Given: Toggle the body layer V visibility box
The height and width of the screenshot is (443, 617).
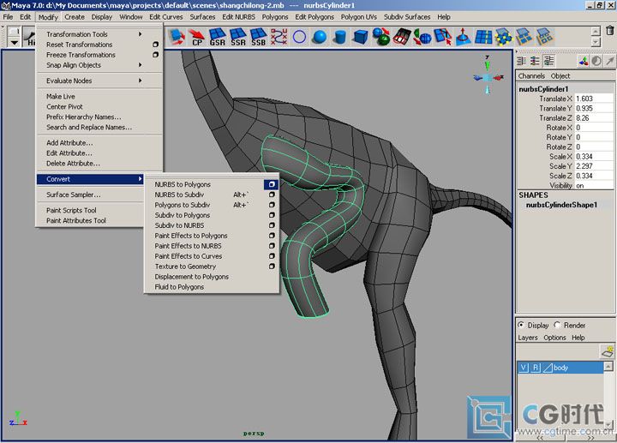Looking at the screenshot, I should pos(524,368).
